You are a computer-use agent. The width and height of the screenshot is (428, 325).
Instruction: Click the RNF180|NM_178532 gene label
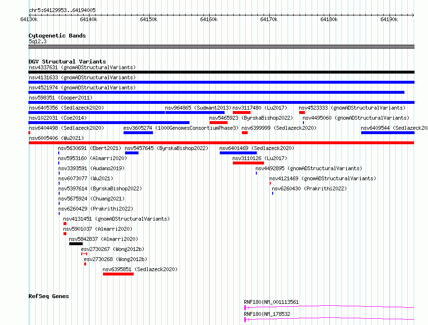[x=267, y=314]
